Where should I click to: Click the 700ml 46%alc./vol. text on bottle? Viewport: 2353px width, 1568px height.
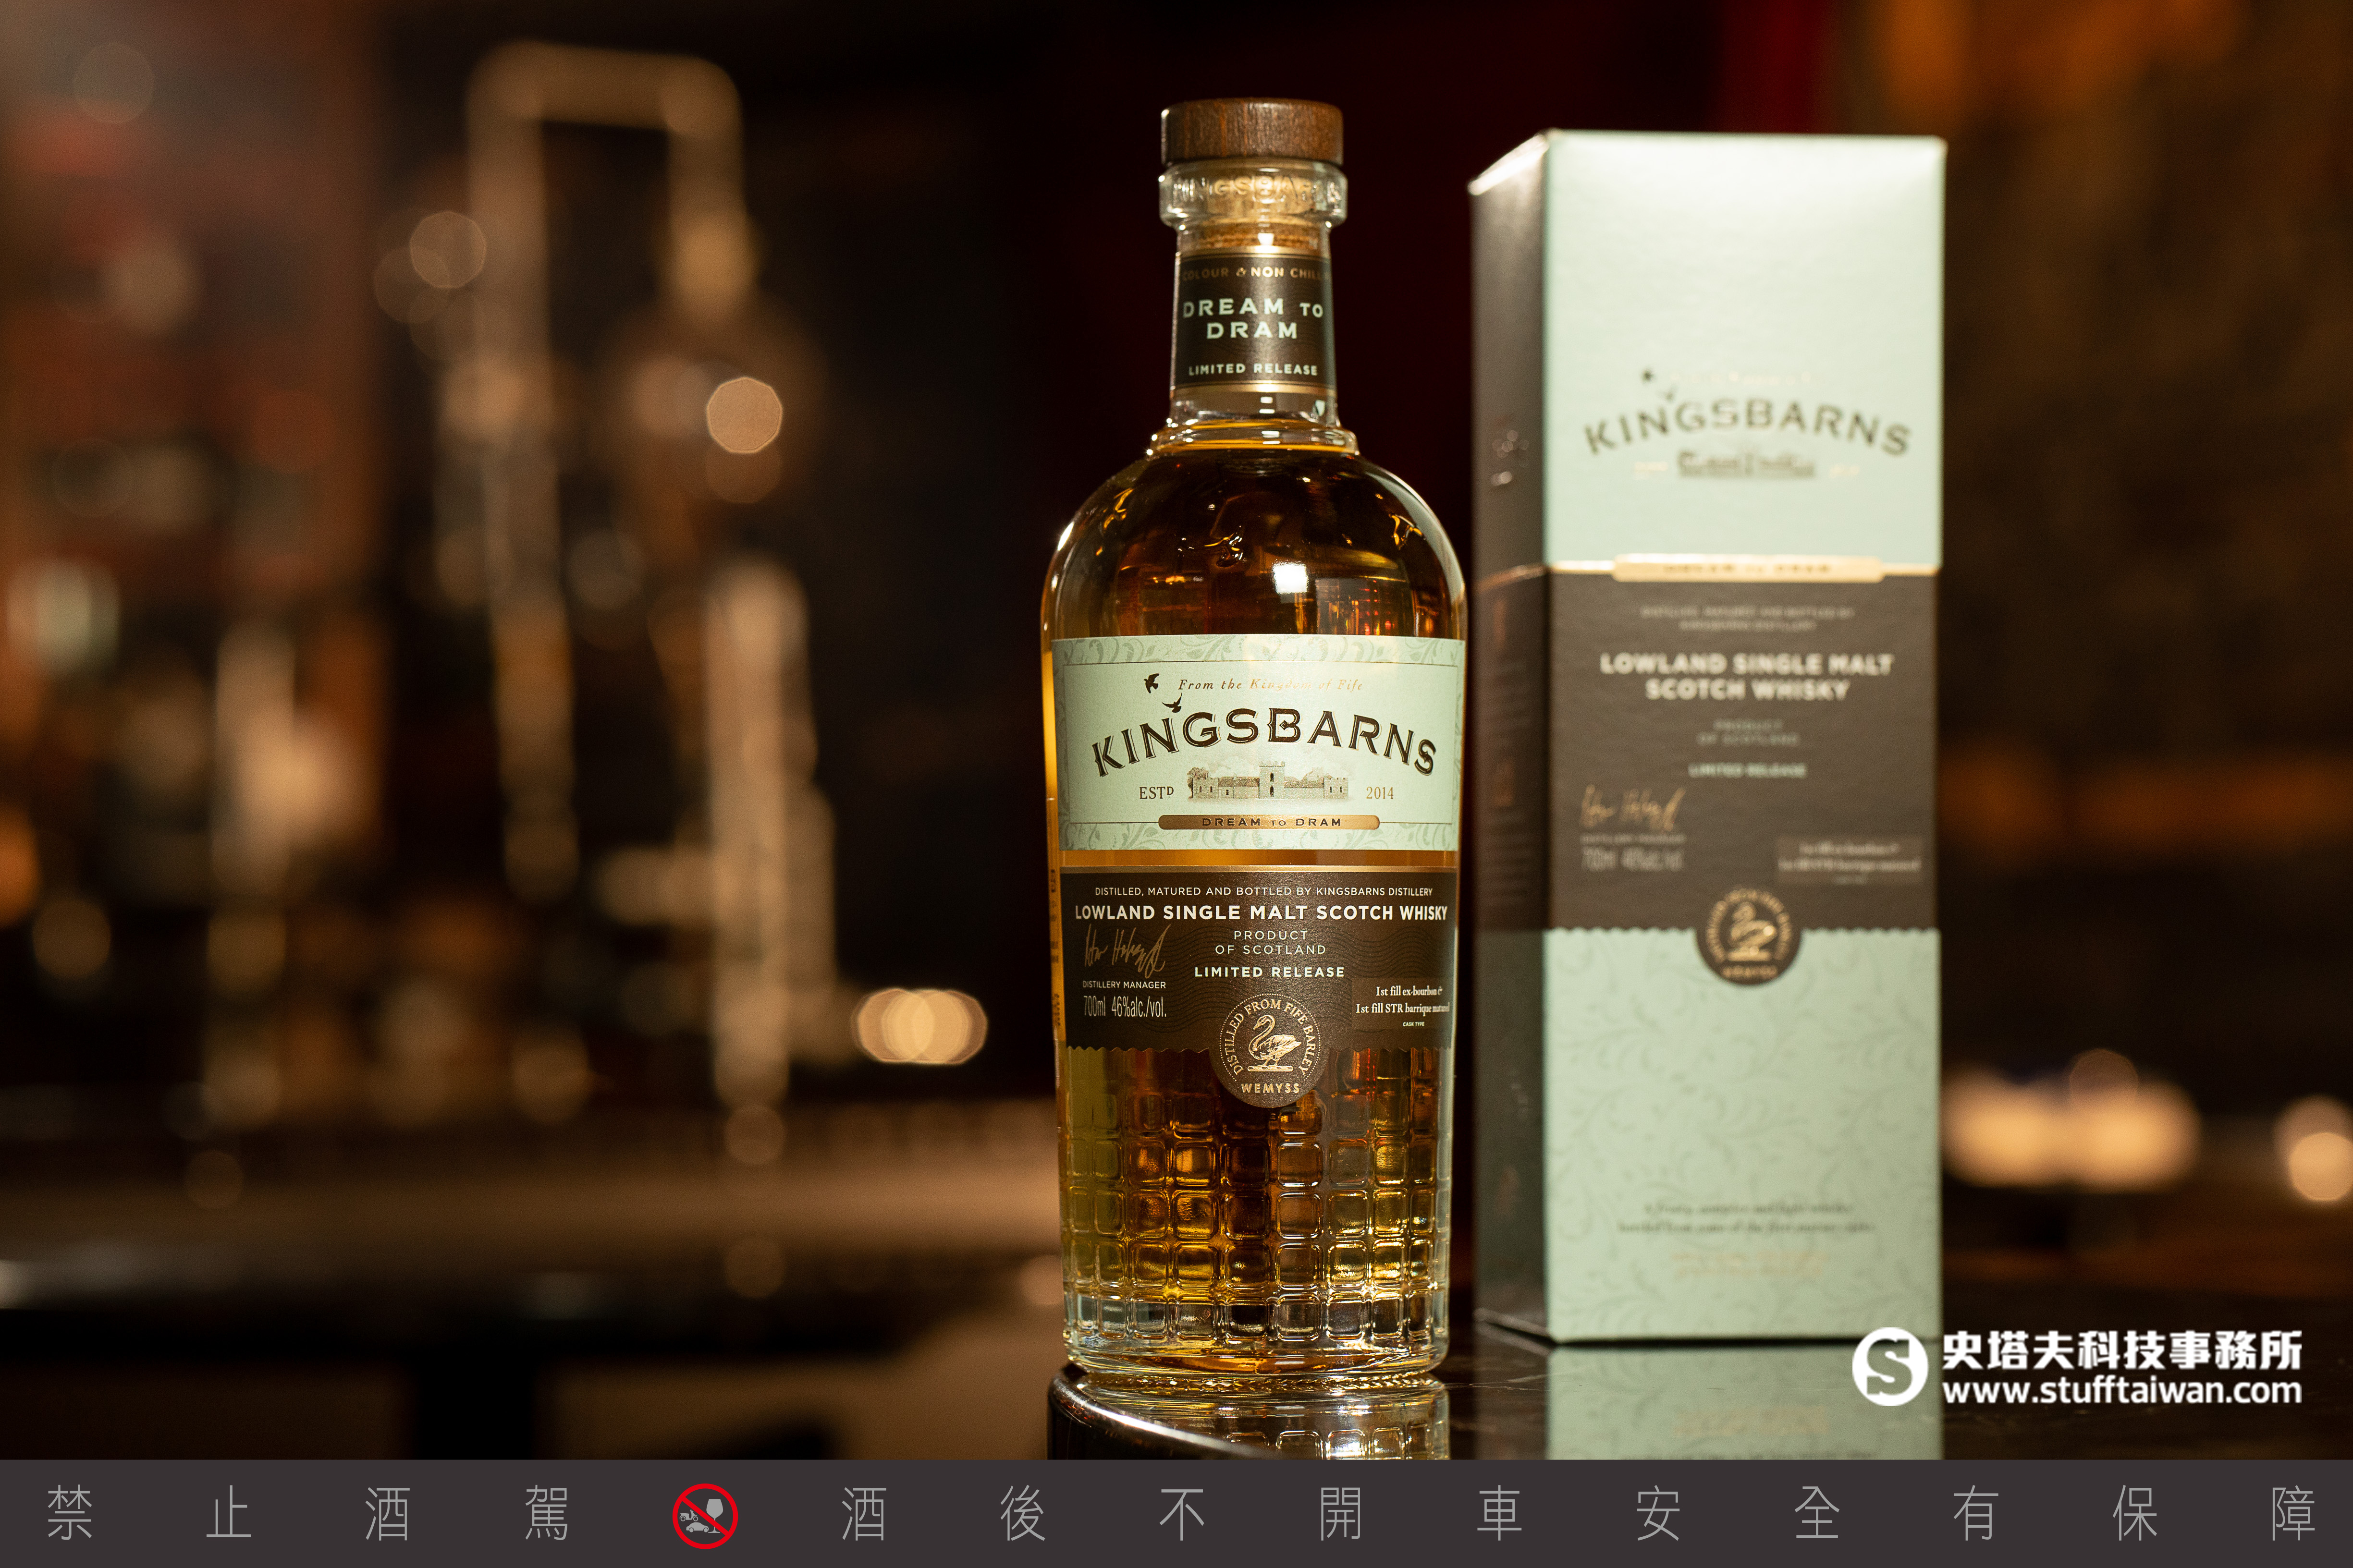pos(1124,1008)
